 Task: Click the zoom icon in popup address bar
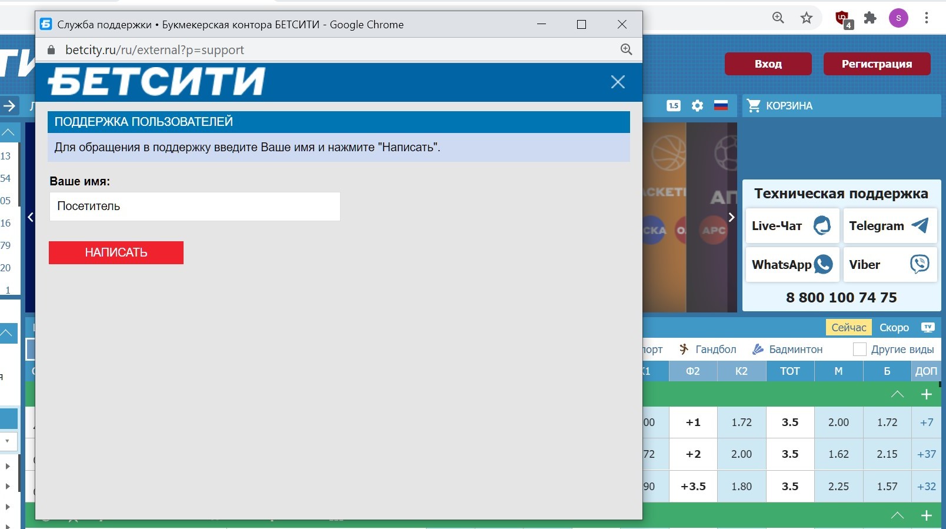(x=627, y=50)
